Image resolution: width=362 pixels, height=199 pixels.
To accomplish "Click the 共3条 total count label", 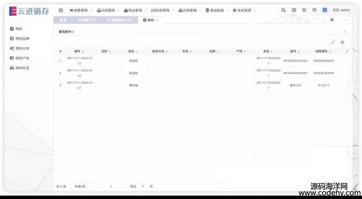I will (61, 186).
